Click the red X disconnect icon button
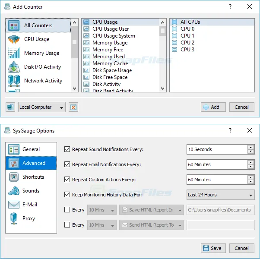The width and height of the screenshot is (260, 259). 73,107
